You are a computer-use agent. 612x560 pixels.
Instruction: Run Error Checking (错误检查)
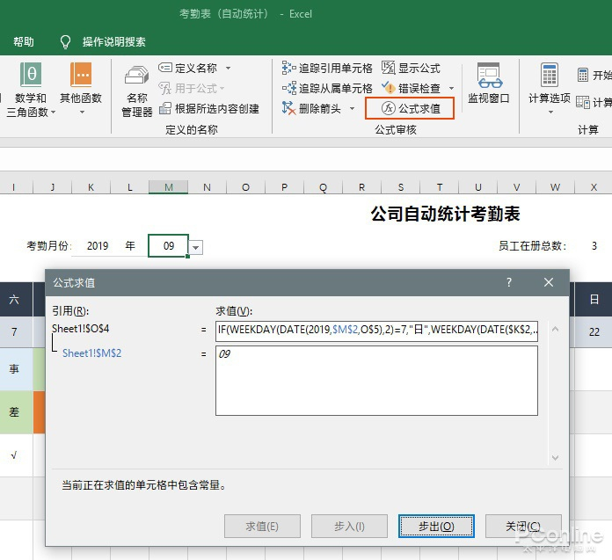411,88
